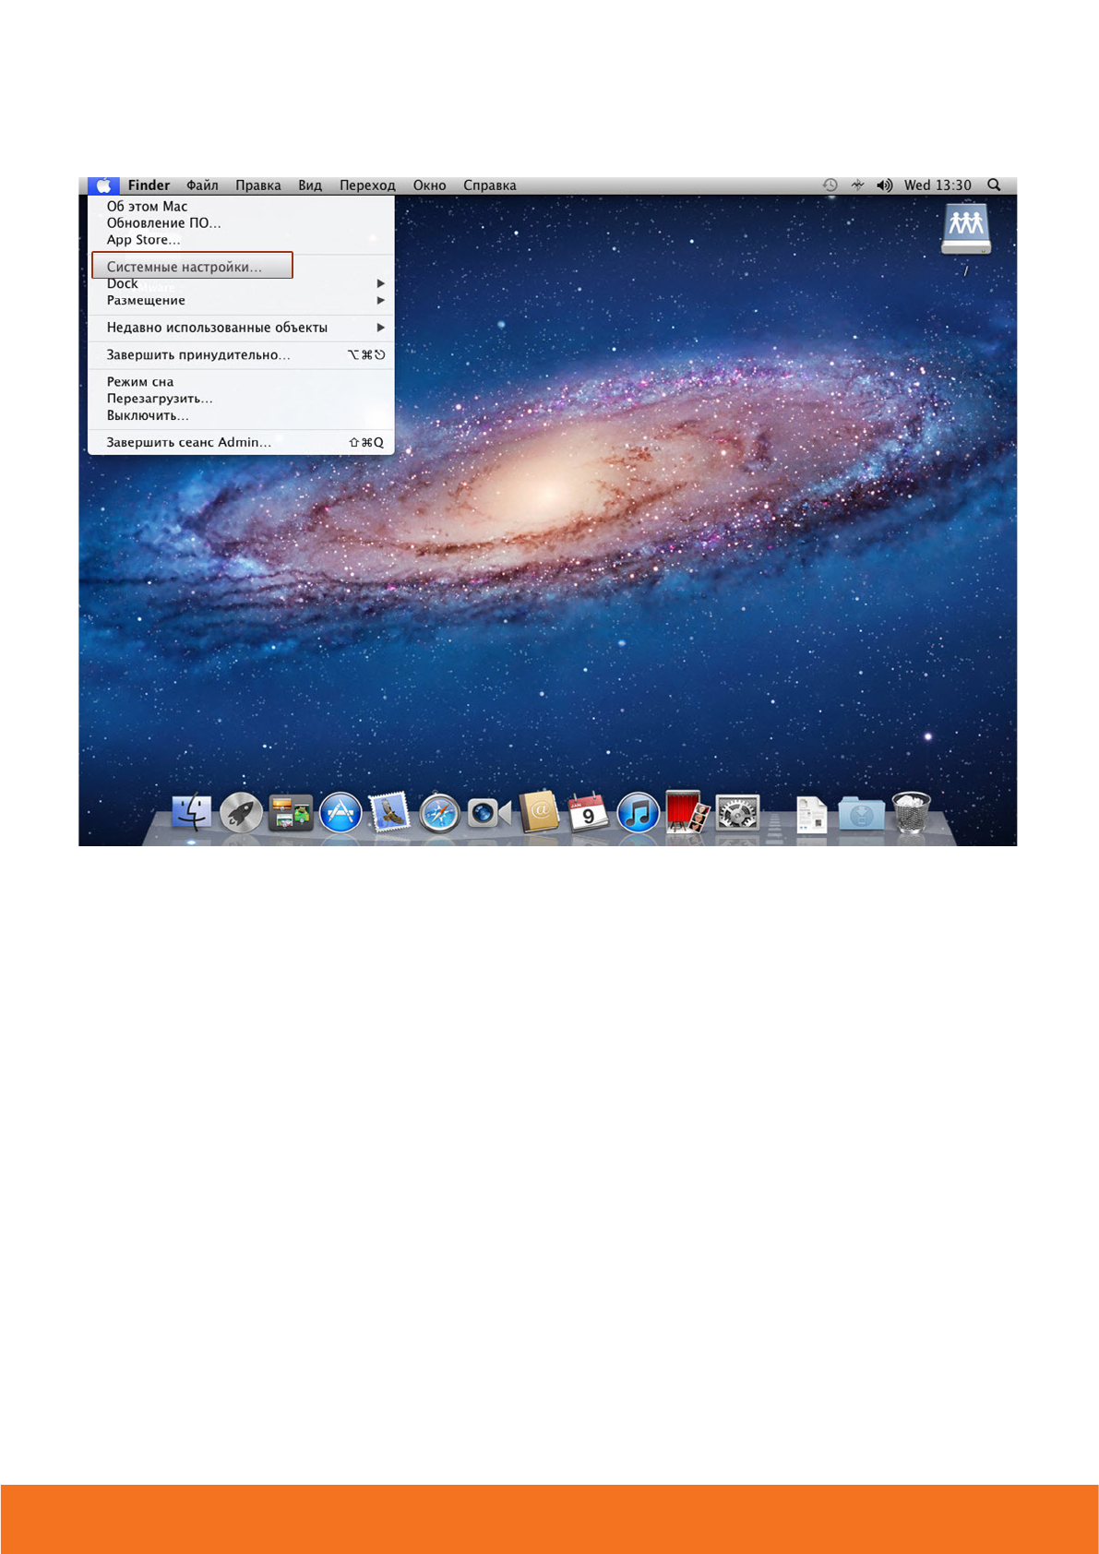Open FaceTime camera icon in Dock
This screenshot has height=1554, width=1099.
(488, 814)
